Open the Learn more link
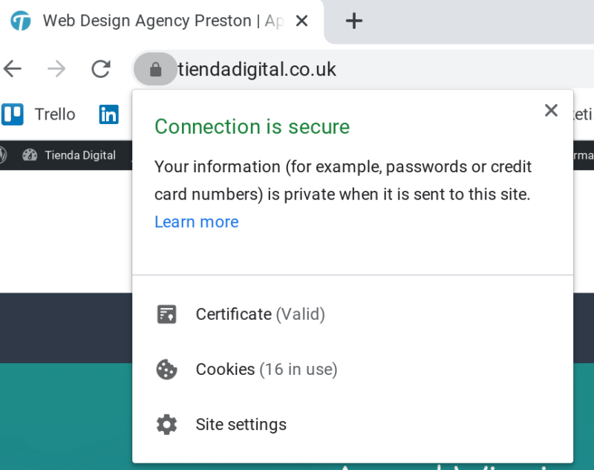 point(196,222)
